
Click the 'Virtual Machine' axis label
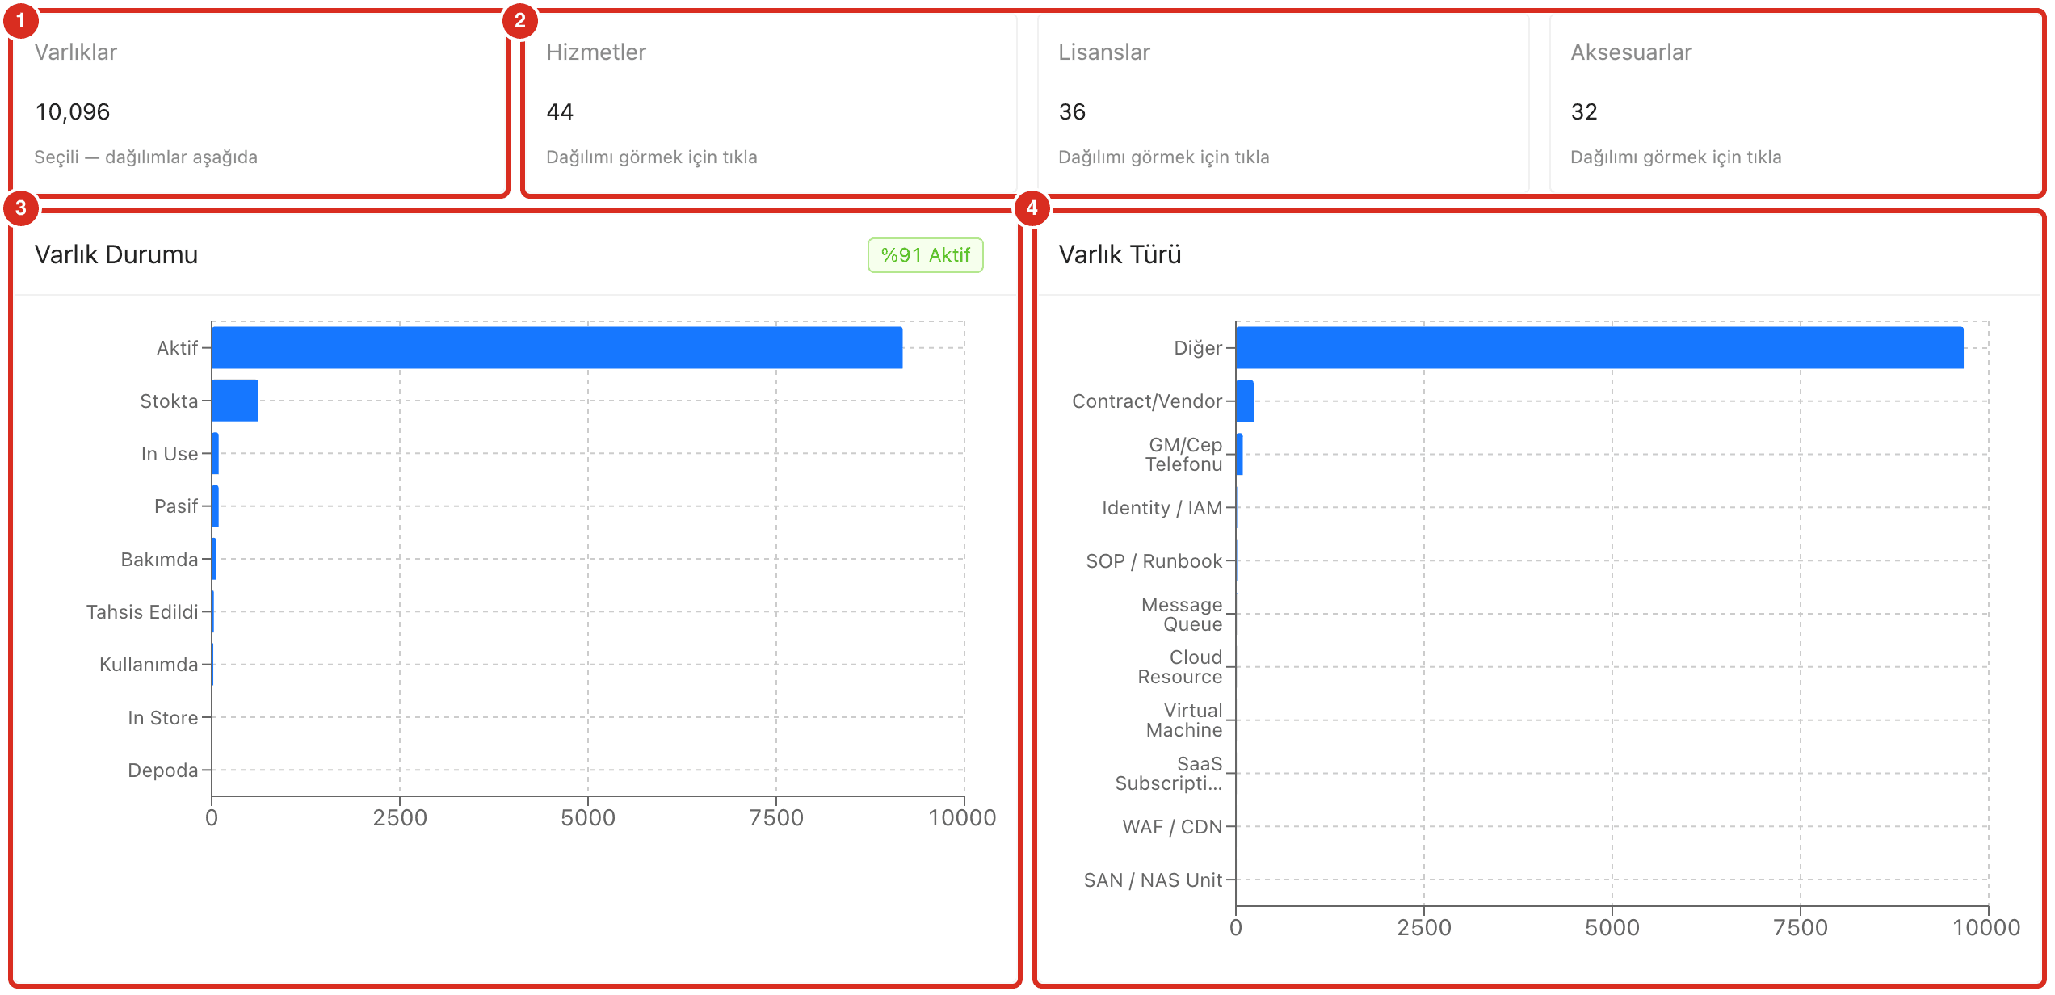[x=1184, y=720]
